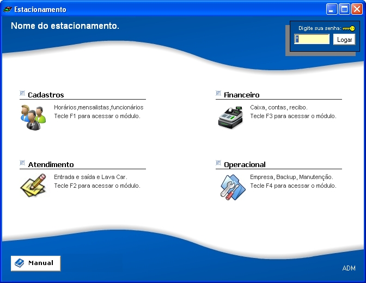
Task: Click the Cadastros people group icon
Action: 33,117
